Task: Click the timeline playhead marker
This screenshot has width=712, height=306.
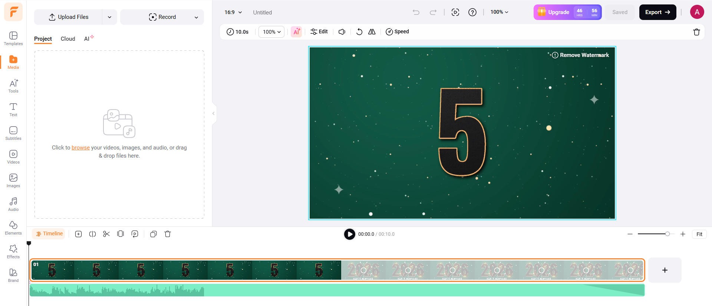Action: pos(29,243)
